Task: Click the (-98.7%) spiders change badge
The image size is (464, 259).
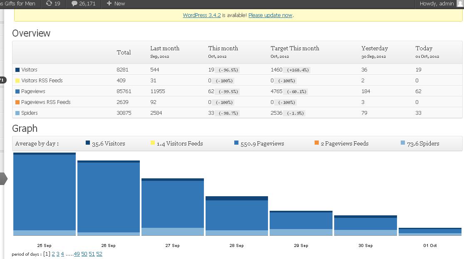Action: pyautogui.click(x=228, y=113)
